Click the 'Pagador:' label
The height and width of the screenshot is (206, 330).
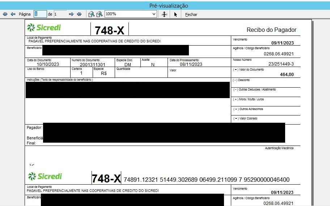coord(34,128)
